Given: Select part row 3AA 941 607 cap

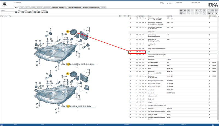Looking at the screenshot, I should [x=173, y=52].
